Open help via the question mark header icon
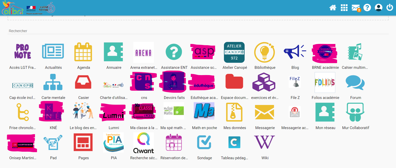This screenshot has height=168, width=396. 367,8
